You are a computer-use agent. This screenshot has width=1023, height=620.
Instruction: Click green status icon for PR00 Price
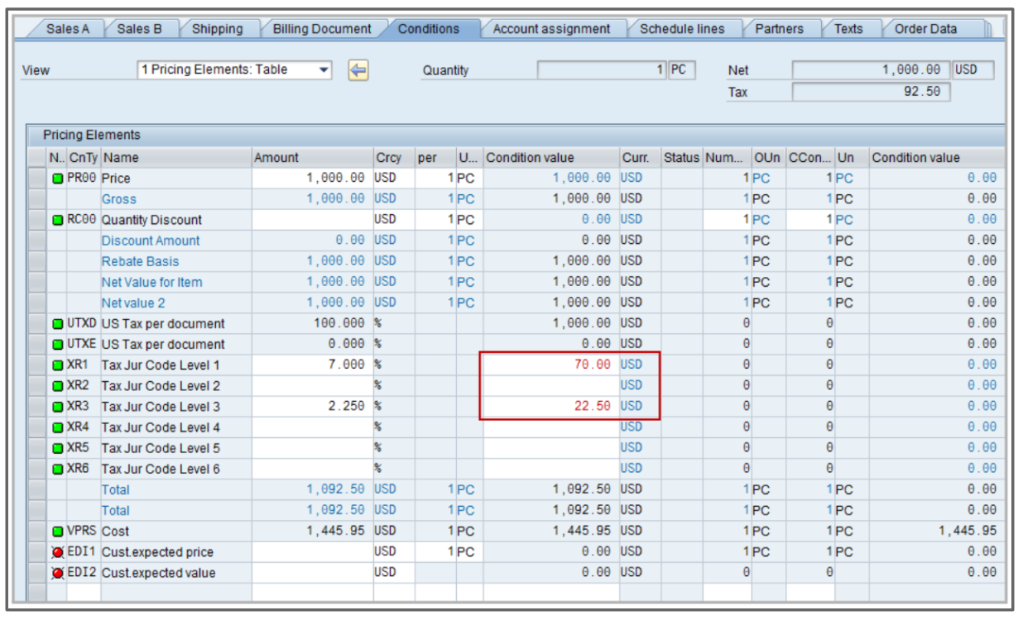pyautogui.click(x=58, y=179)
